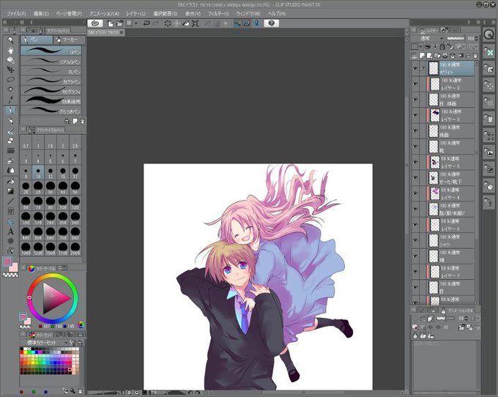Select カリグラフィ sub tool
This screenshot has height=397, width=498.
point(51,91)
